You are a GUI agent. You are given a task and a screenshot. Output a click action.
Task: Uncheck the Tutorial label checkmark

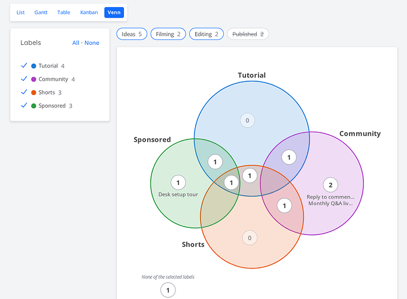(24, 65)
